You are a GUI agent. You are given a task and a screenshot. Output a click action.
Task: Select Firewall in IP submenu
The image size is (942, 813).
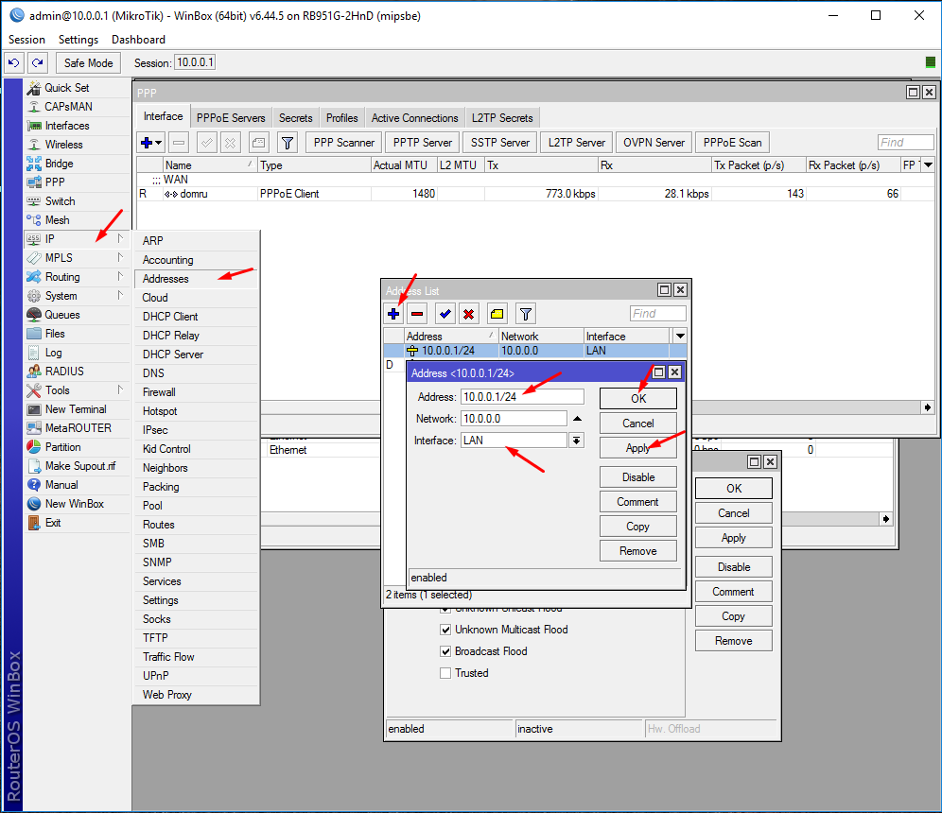pyautogui.click(x=196, y=392)
